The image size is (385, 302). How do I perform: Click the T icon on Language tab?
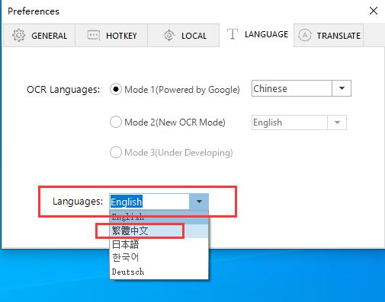pos(233,34)
